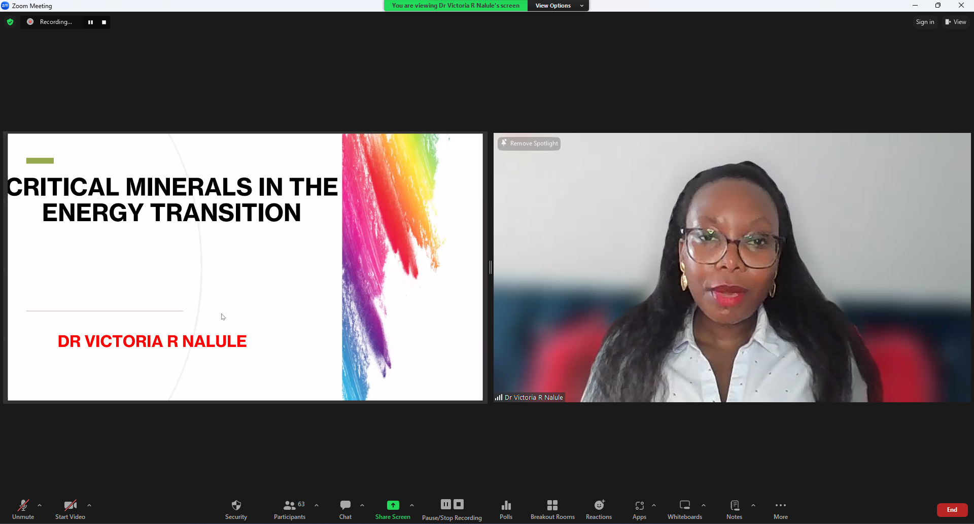
Task: Click the green Share Screen icon
Action: [393, 505]
